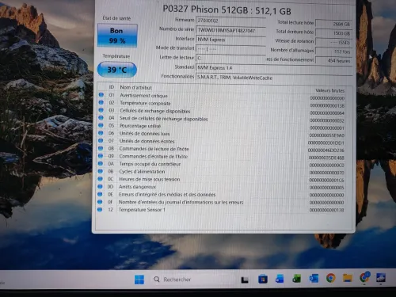The height and width of the screenshot is (297, 396).
Task: Open Google Chrome from the taskbar
Action: (330, 278)
